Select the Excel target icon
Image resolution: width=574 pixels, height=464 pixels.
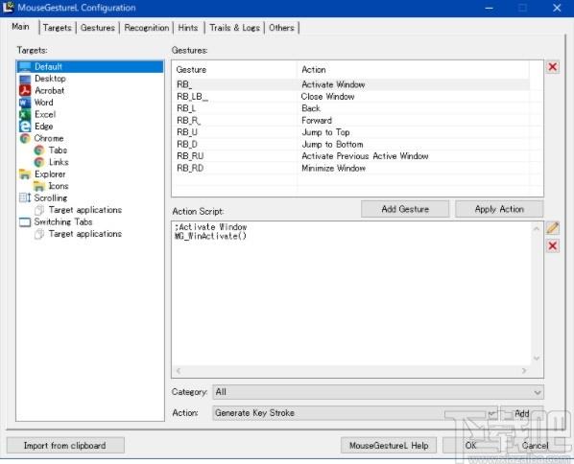(25, 114)
